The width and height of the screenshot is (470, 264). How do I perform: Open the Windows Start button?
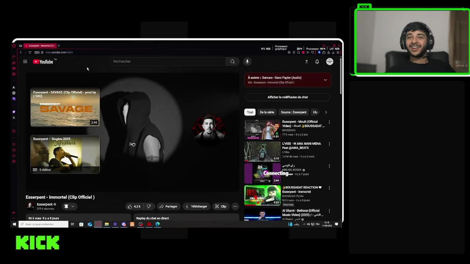point(14,224)
